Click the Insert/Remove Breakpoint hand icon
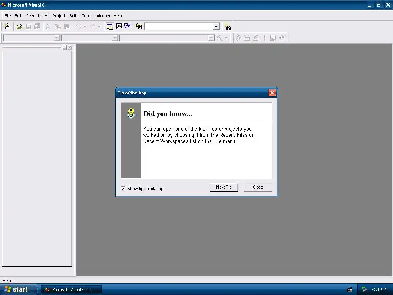 [x=282, y=38]
